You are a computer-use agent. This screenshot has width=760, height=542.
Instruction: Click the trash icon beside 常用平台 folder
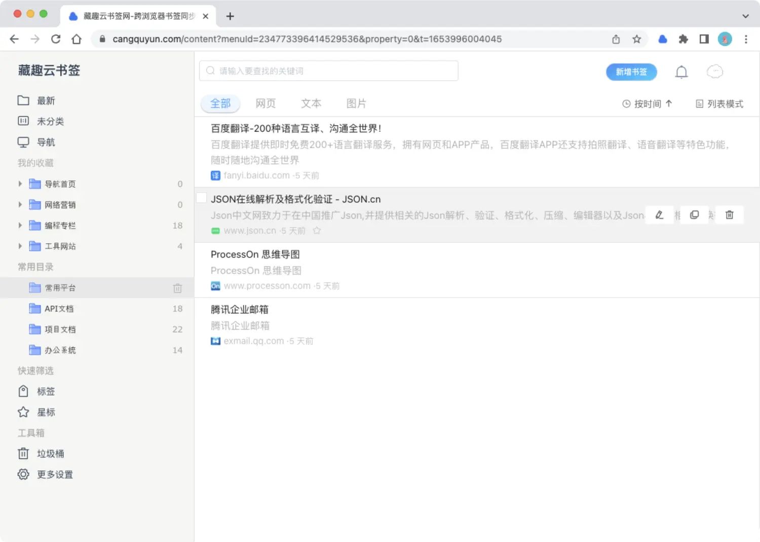pos(177,288)
